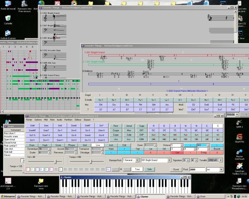
Task: Click the Tous button
Action: click(137, 169)
